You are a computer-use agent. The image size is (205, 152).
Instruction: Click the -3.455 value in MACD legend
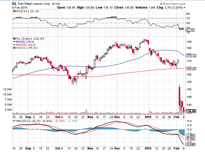72,121
